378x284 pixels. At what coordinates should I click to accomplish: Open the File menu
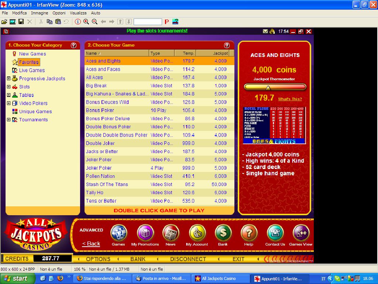pos(5,13)
